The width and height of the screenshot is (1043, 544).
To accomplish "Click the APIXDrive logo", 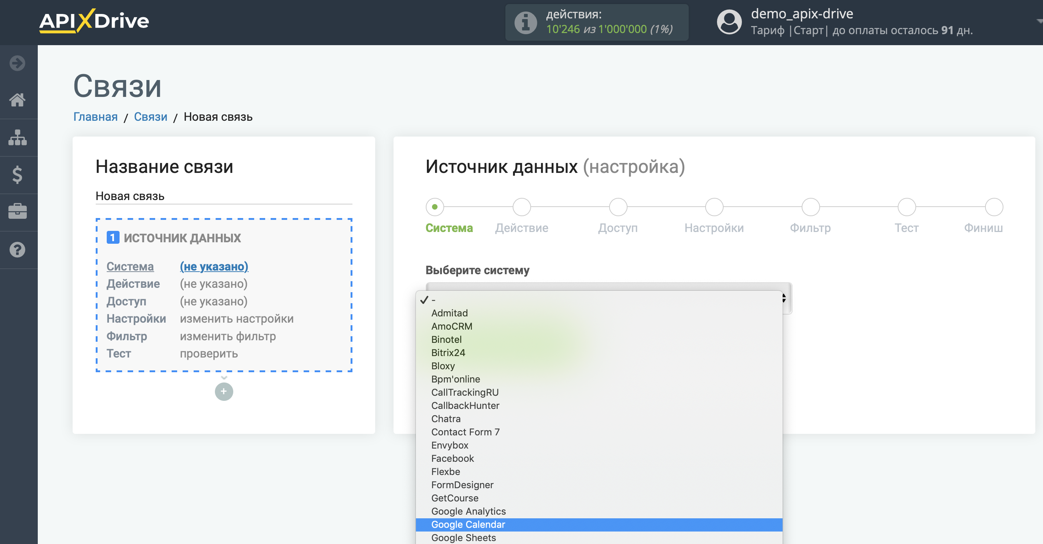I will [x=94, y=21].
